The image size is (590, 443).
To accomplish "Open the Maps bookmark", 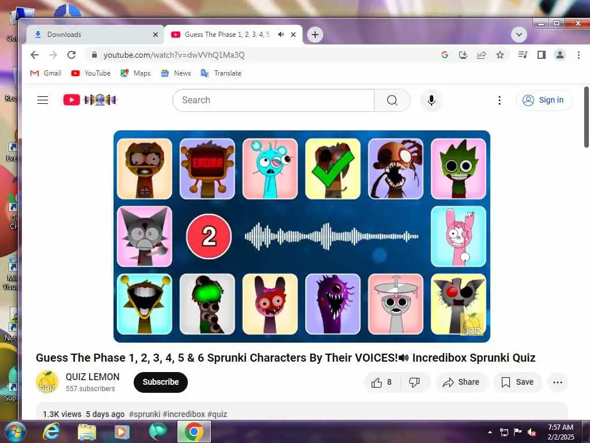I will [135, 73].
